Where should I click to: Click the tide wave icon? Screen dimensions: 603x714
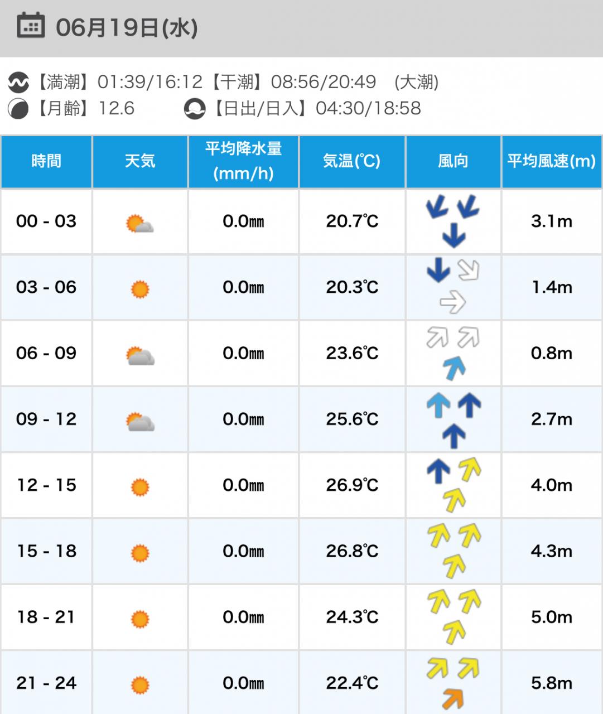(18, 83)
